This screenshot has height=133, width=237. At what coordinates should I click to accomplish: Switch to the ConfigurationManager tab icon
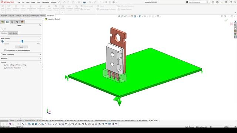tap(12, 22)
